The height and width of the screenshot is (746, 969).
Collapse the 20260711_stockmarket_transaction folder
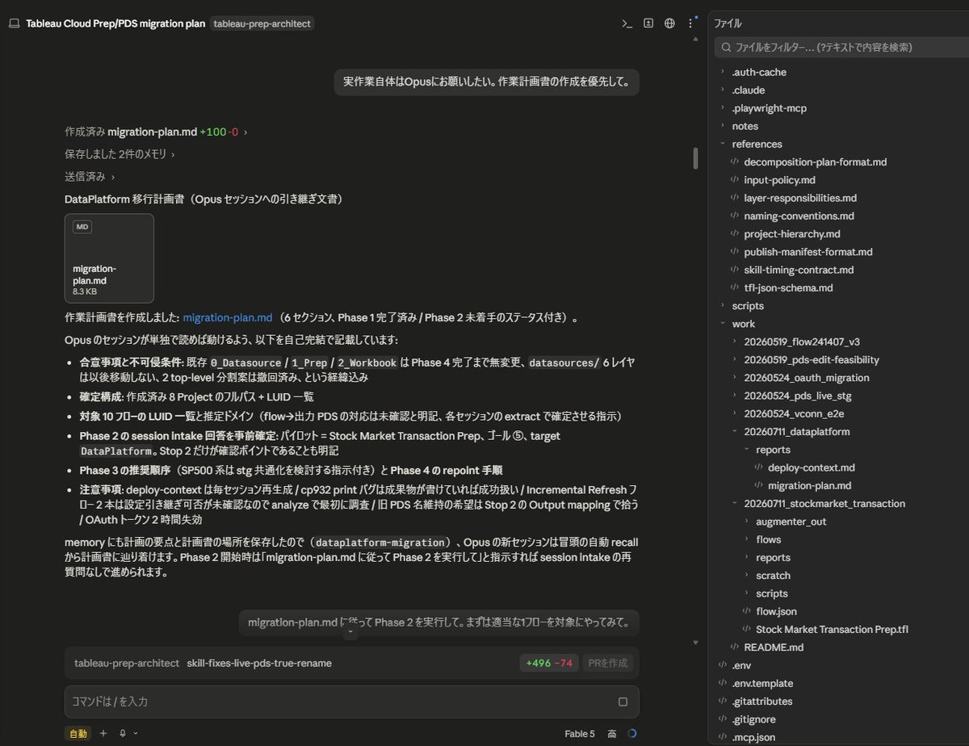pyautogui.click(x=818, y=504)
